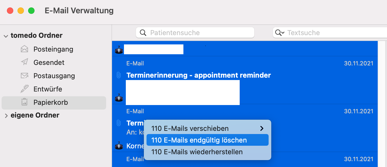The height and width of the screenshot is (167, 387).
Task: Select the Terminerinnerung - appointment reminder email
Action: pyautogui.click(x=245, y=80)
